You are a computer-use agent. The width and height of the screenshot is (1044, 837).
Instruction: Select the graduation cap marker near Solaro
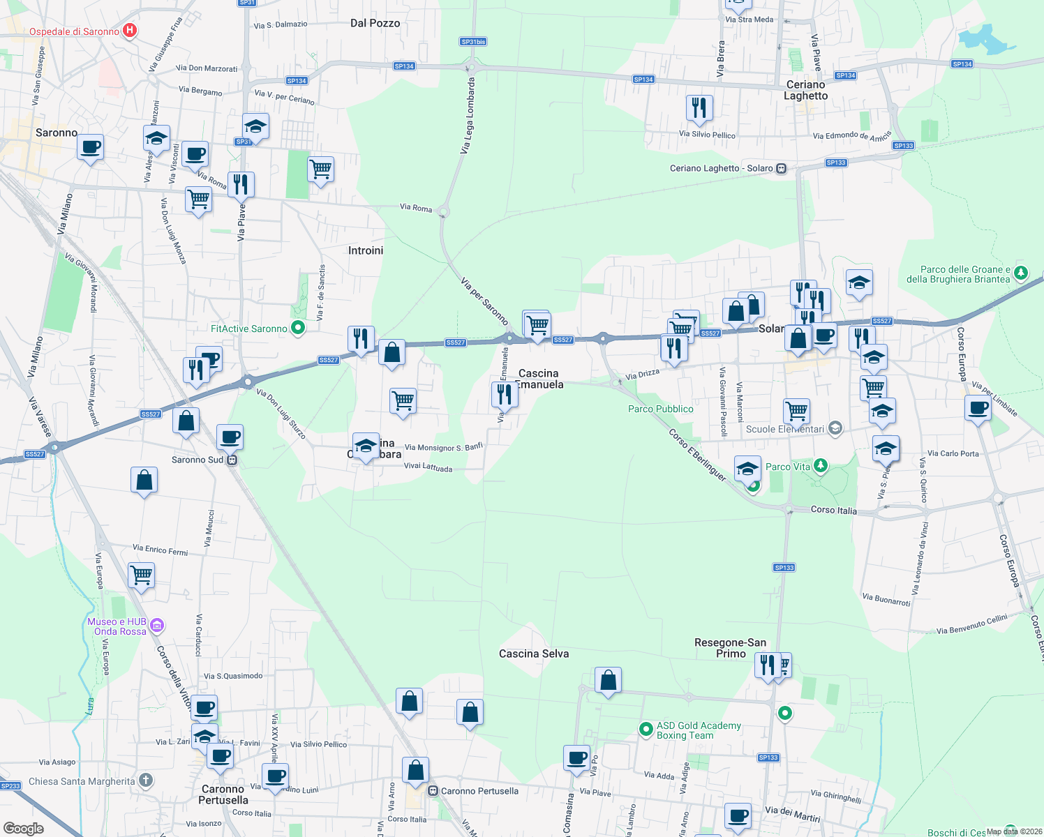(859, 283)
